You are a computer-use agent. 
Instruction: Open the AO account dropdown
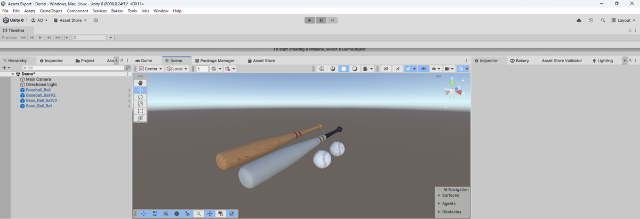click(x=39, y=20)
